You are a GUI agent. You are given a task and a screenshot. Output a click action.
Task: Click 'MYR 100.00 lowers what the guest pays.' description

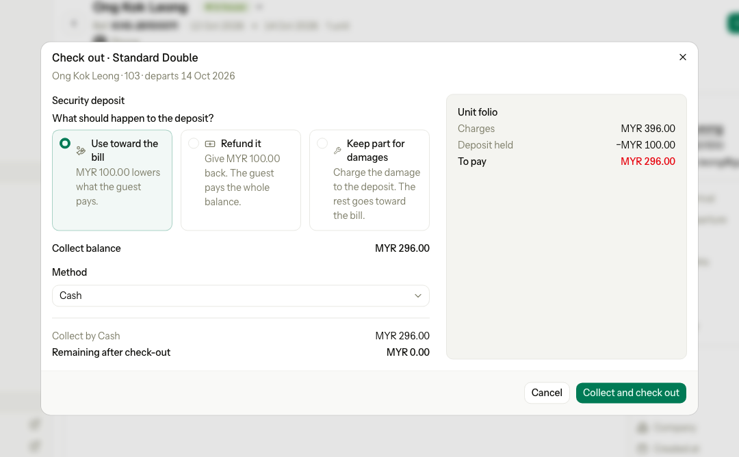point(118,187)
